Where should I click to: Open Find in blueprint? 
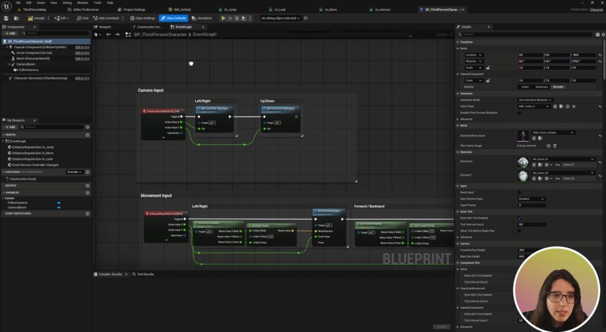[83, 18]
